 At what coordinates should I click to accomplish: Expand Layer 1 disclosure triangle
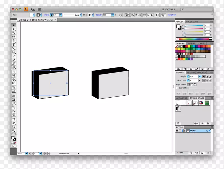pyautogui.click(x=185, y=131)
